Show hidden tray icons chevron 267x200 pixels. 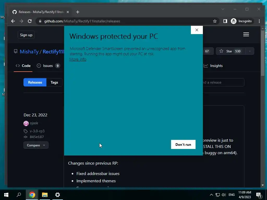coord(211,195)
